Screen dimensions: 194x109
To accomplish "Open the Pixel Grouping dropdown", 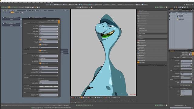I will click(48, 71).
